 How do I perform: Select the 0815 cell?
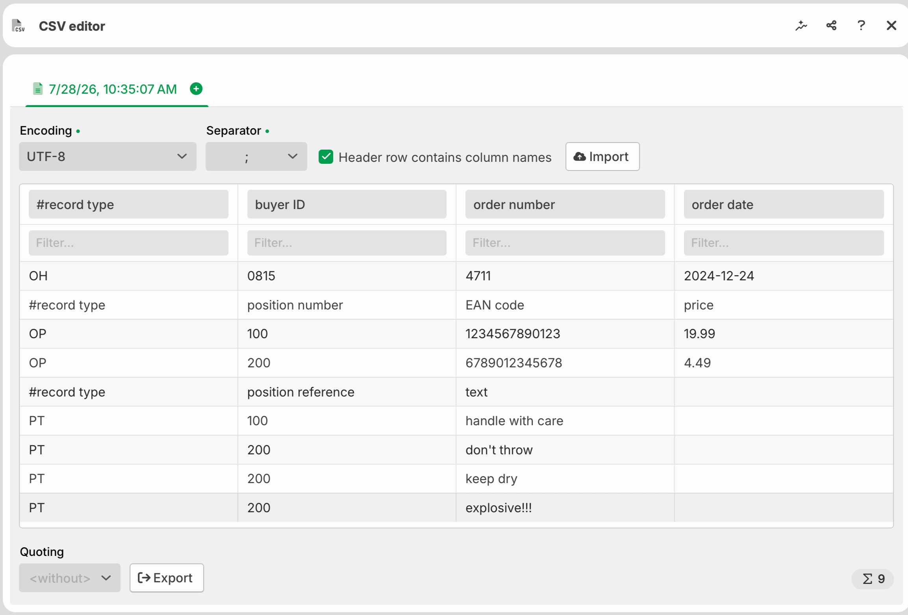pos(347,276)
